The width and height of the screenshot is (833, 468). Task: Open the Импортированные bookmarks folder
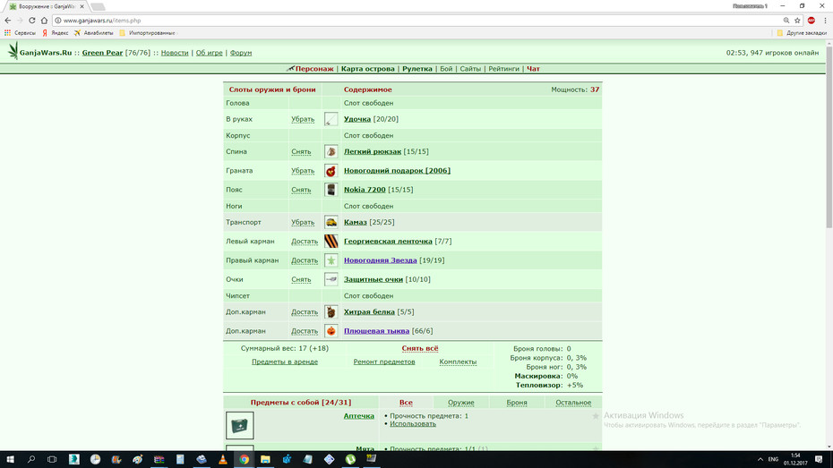tap(147, 33)
